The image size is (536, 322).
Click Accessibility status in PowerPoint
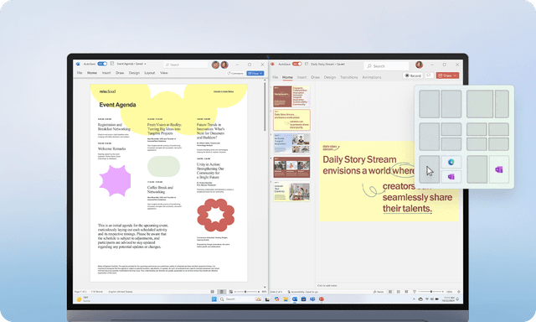click(x=303, y=292)
